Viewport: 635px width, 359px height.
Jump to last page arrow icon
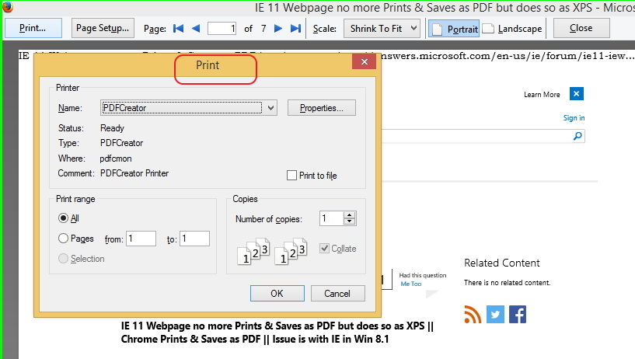point(295,28)
